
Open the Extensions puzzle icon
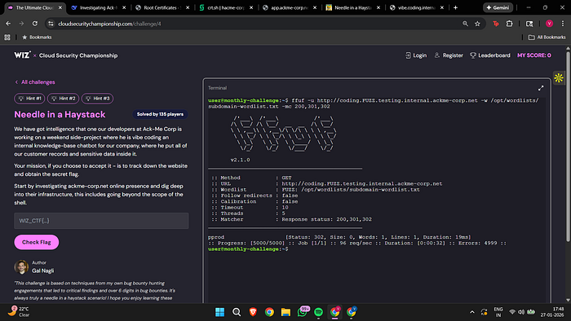(x=510, y=24)
